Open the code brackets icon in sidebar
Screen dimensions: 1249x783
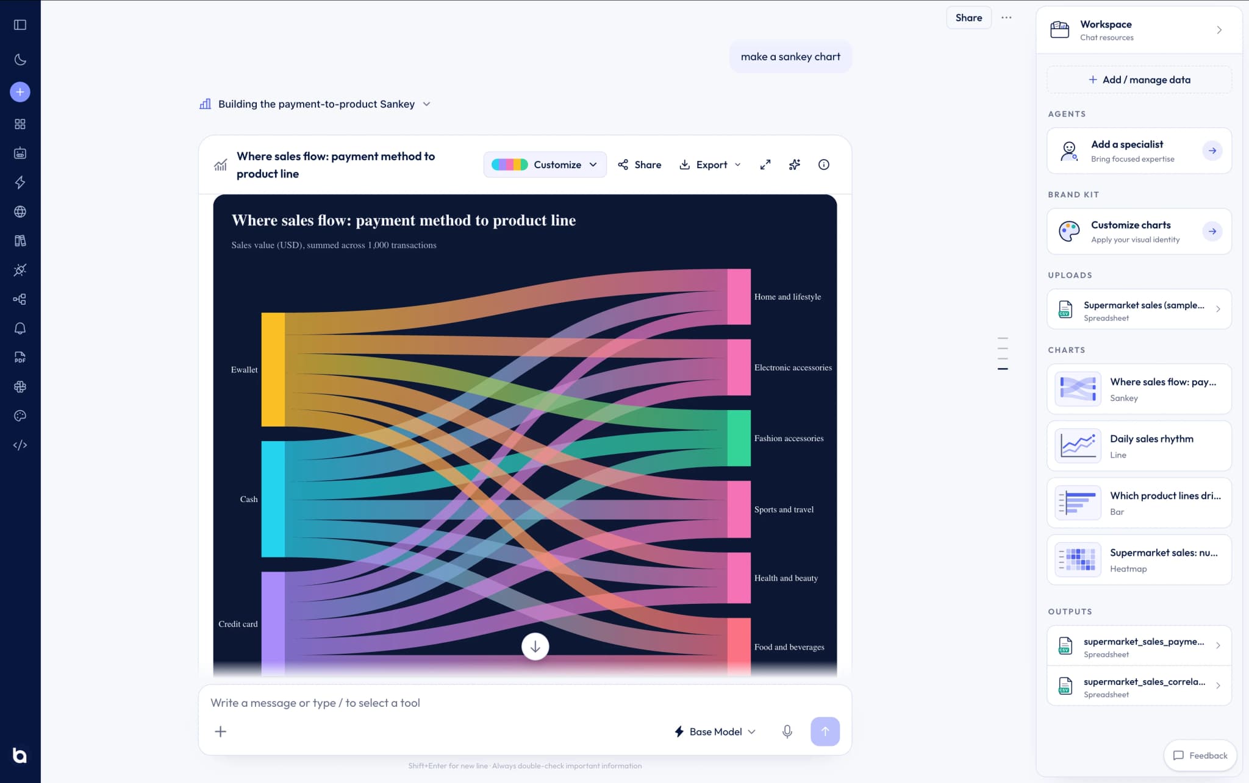[20, 445]
